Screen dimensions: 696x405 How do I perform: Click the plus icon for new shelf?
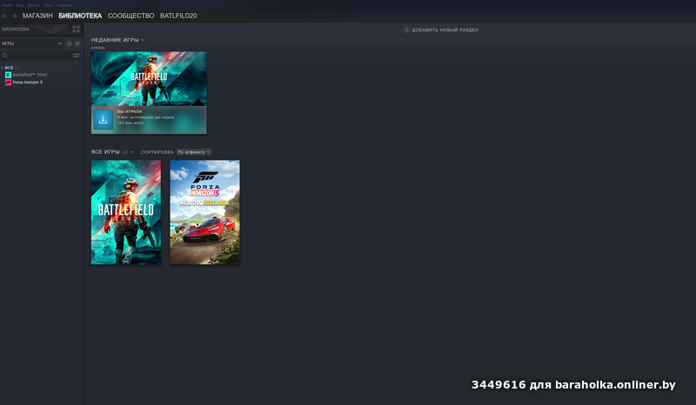(x=407, y=30)
